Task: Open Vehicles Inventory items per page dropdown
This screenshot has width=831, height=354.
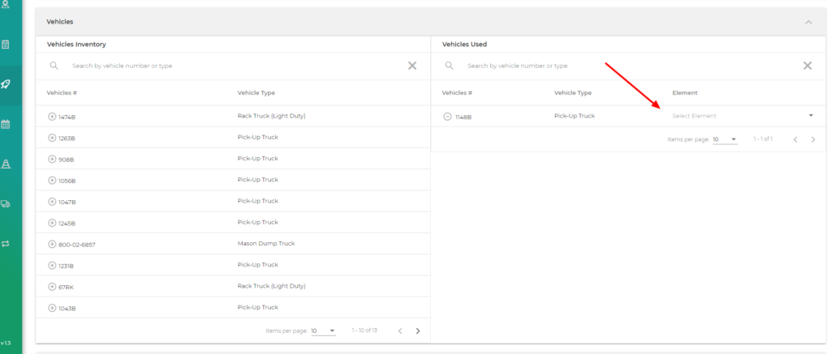Action: tap(323, 331)
